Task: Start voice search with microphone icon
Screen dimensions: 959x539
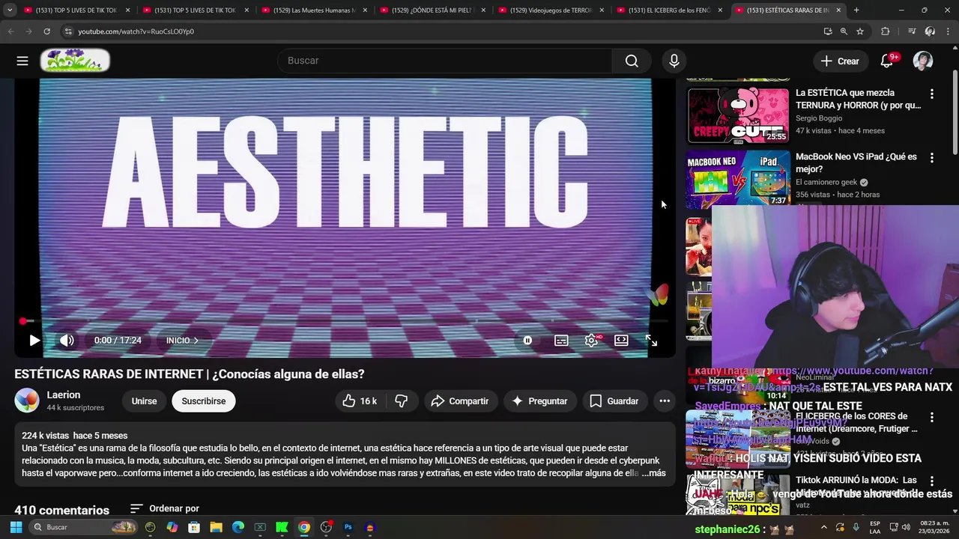Action: [674, 61]
